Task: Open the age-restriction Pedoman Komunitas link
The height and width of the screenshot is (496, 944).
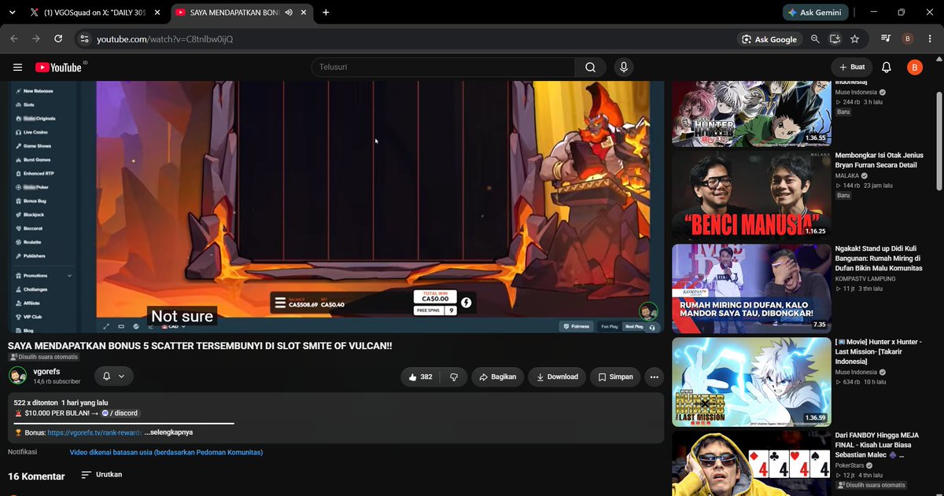Action: click(x=166, y=453)
